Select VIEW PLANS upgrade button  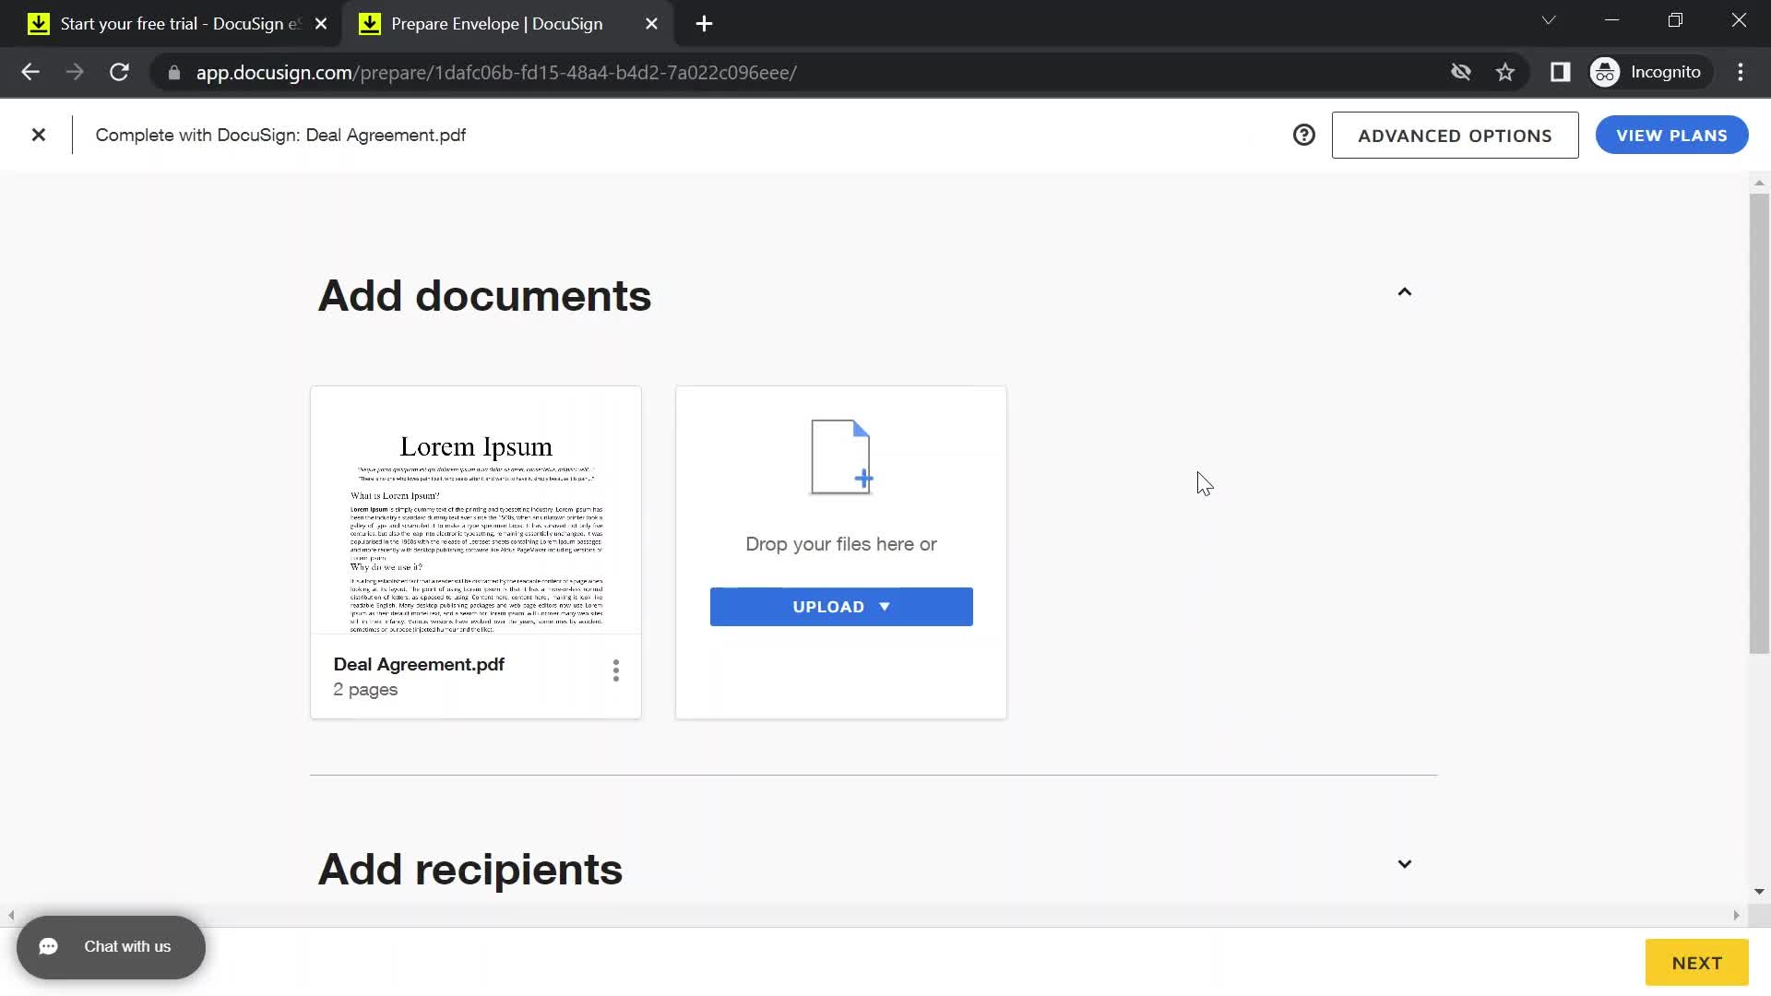tap(1671, 135)
